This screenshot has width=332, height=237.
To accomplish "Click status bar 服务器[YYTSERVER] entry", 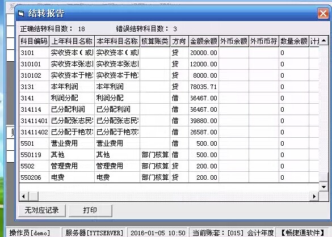I will (94, 233).
